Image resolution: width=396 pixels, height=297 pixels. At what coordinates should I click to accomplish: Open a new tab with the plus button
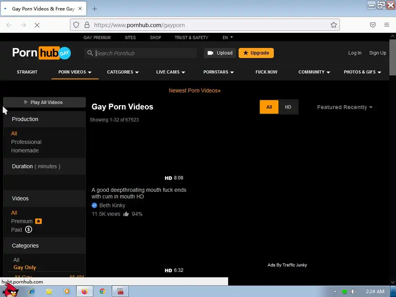(94, 9)
